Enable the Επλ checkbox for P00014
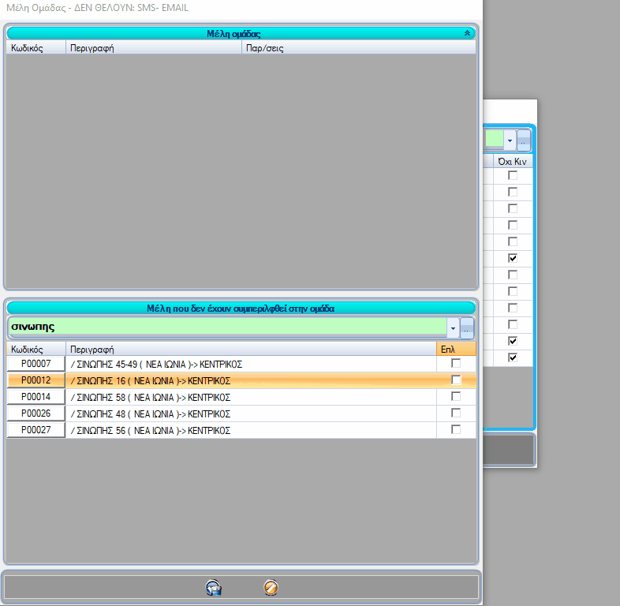This screenshot has width=620, height=606. coord(456,397)
